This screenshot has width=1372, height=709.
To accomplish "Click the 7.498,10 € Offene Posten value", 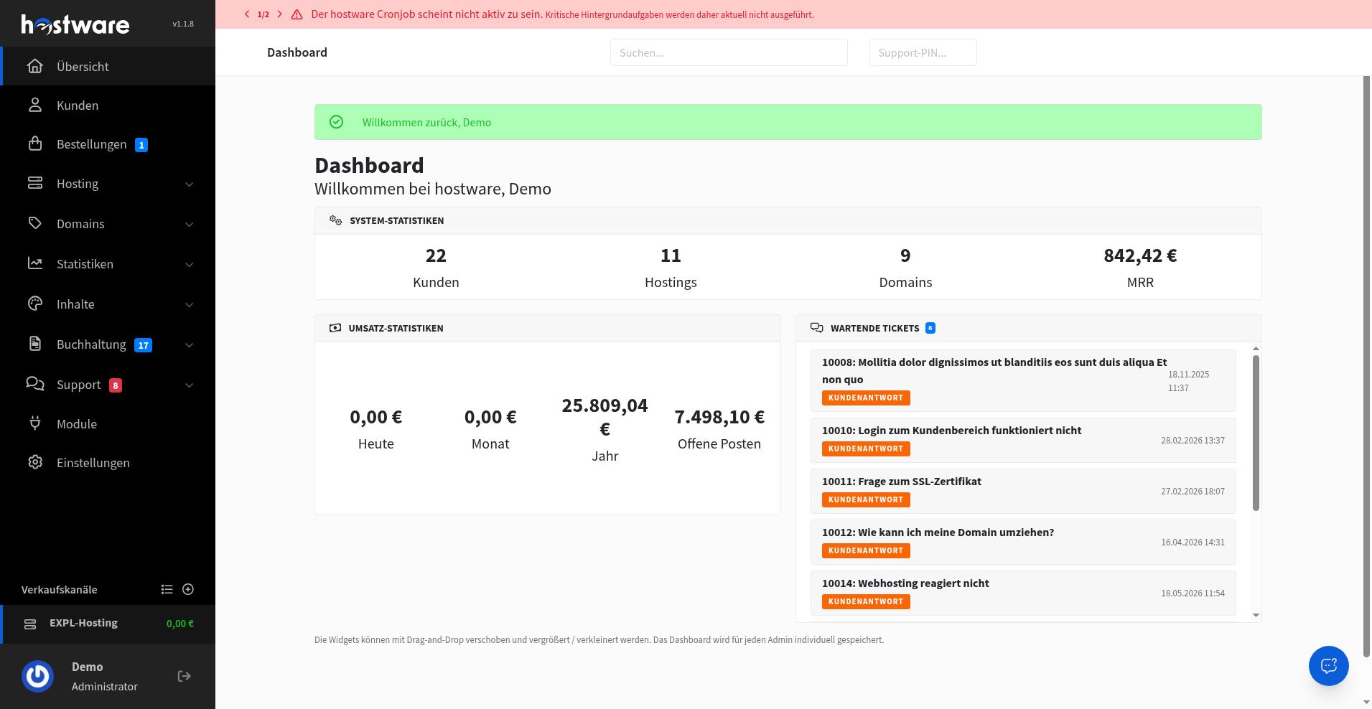I will [x=719, y=417].
